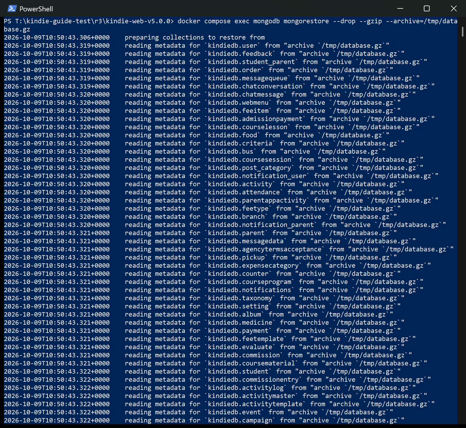The height and width of the screenshot is (428, 466).
Task: Click the `kindiedb.criteria` entry
Action: [x=240, y=143]
